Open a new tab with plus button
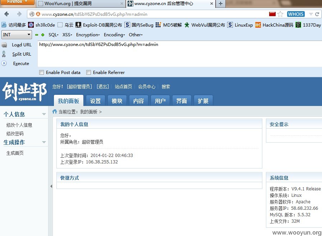The height and width of the screenshot is (236, 322). [x=221, y=4]
